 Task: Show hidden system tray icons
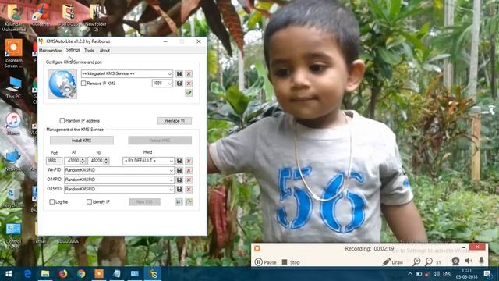pyautogui.click(x=410, y=274)
